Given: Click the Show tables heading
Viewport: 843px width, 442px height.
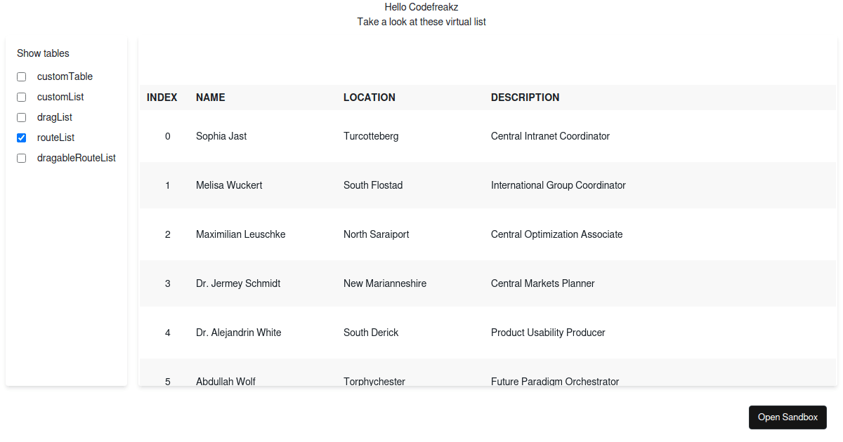Looking at the screenshot, I should coord(43,53).
